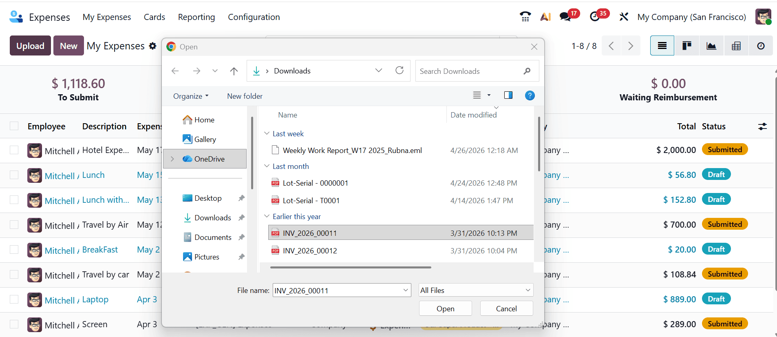Open the My Expenses gear settings icon
This screenshot has height=337, width=777.
point(152,46)
